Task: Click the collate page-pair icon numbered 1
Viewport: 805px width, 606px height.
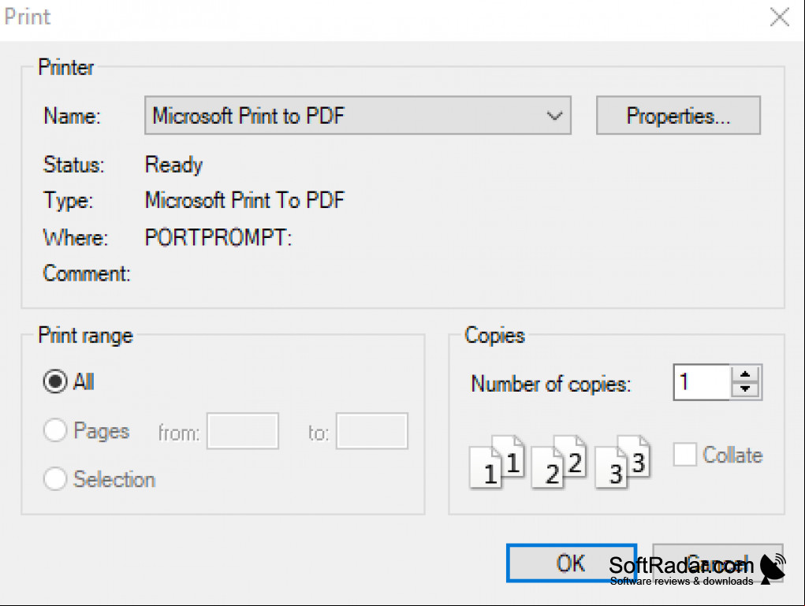Action: 497,462
